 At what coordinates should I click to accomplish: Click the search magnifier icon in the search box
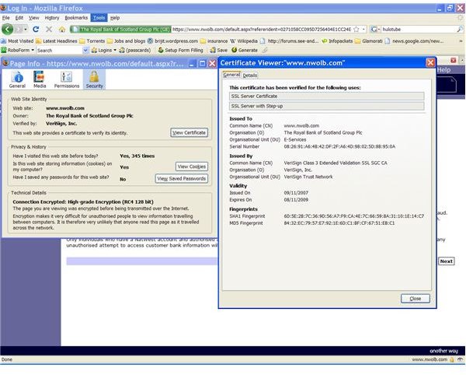click(460, 29)
